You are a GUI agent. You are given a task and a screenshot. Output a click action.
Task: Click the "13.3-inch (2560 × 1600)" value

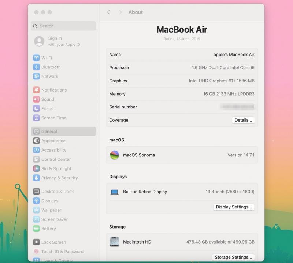click(x=230, y=192)
